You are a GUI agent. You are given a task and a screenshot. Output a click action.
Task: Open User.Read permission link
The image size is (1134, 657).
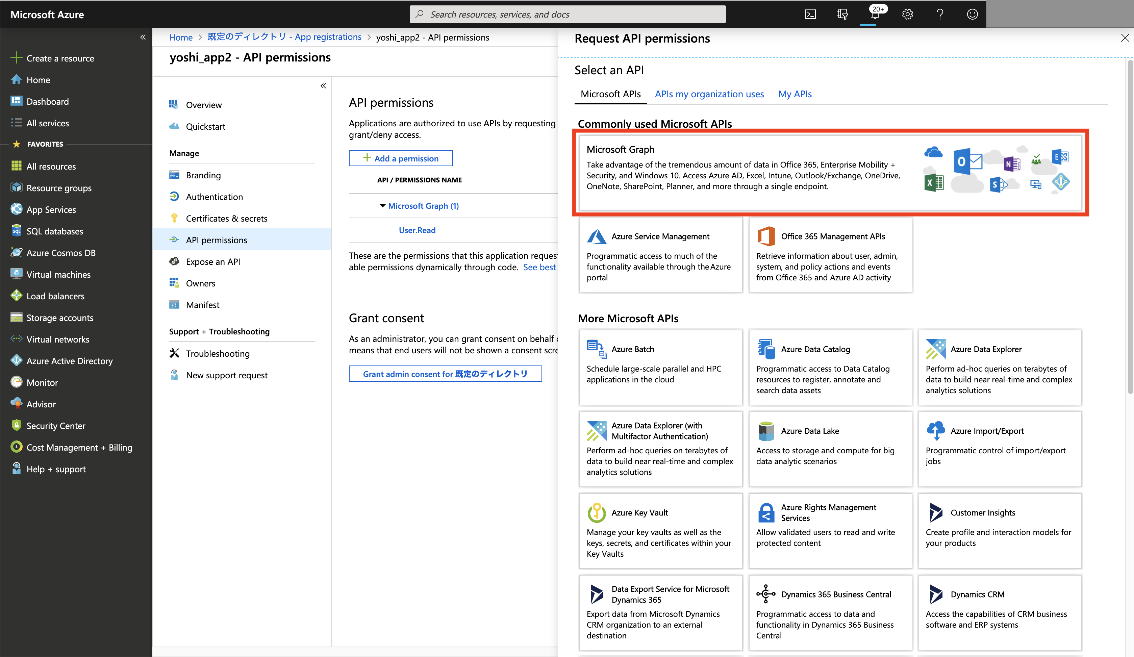point(417,230)
